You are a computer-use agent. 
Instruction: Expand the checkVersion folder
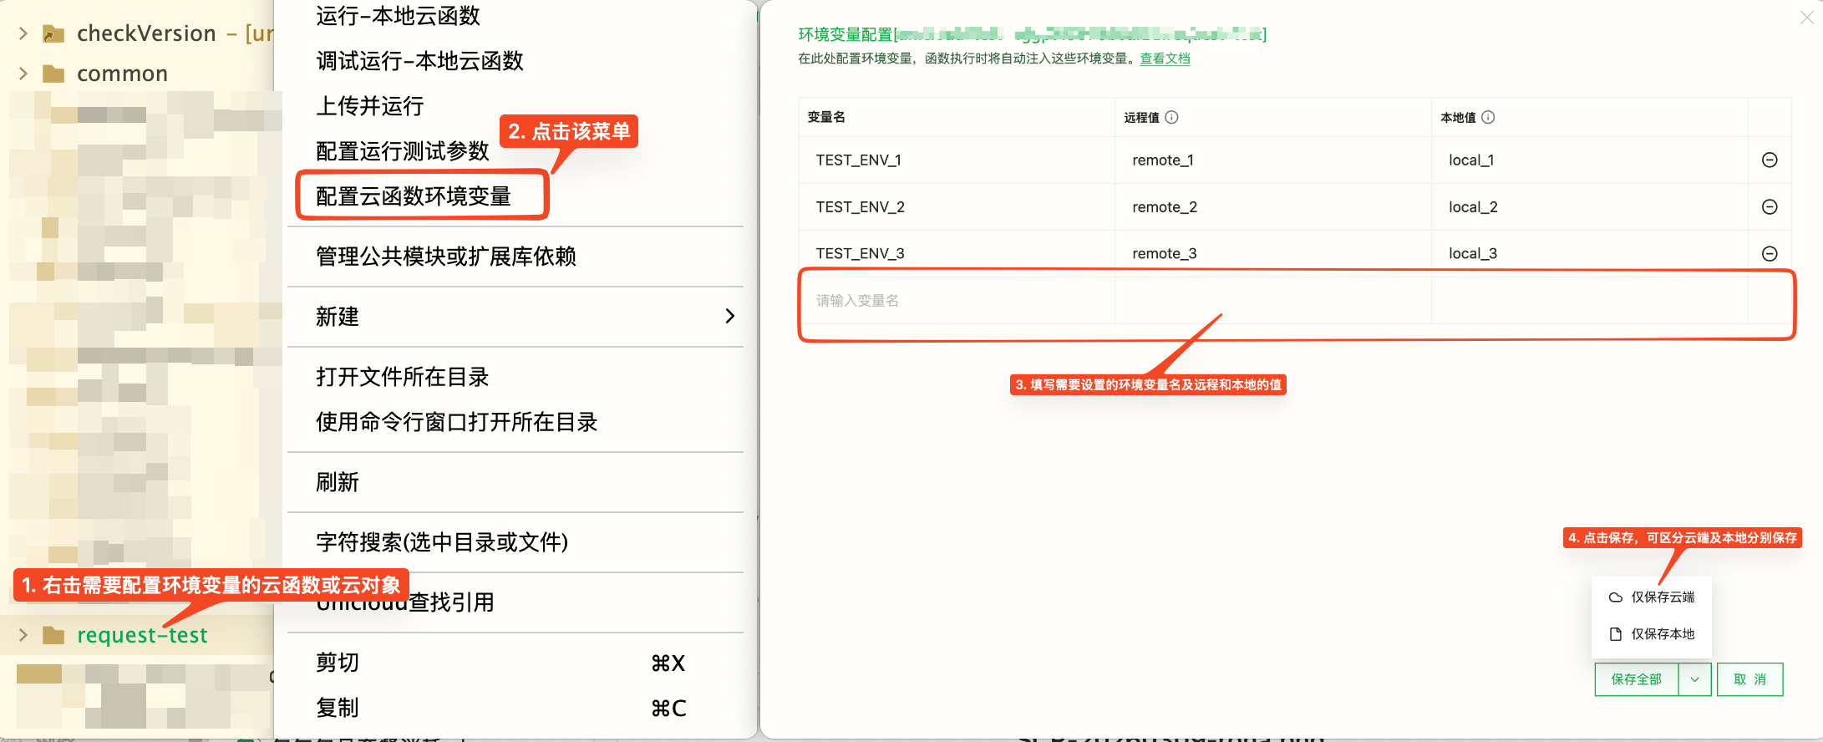click(23, 33)
